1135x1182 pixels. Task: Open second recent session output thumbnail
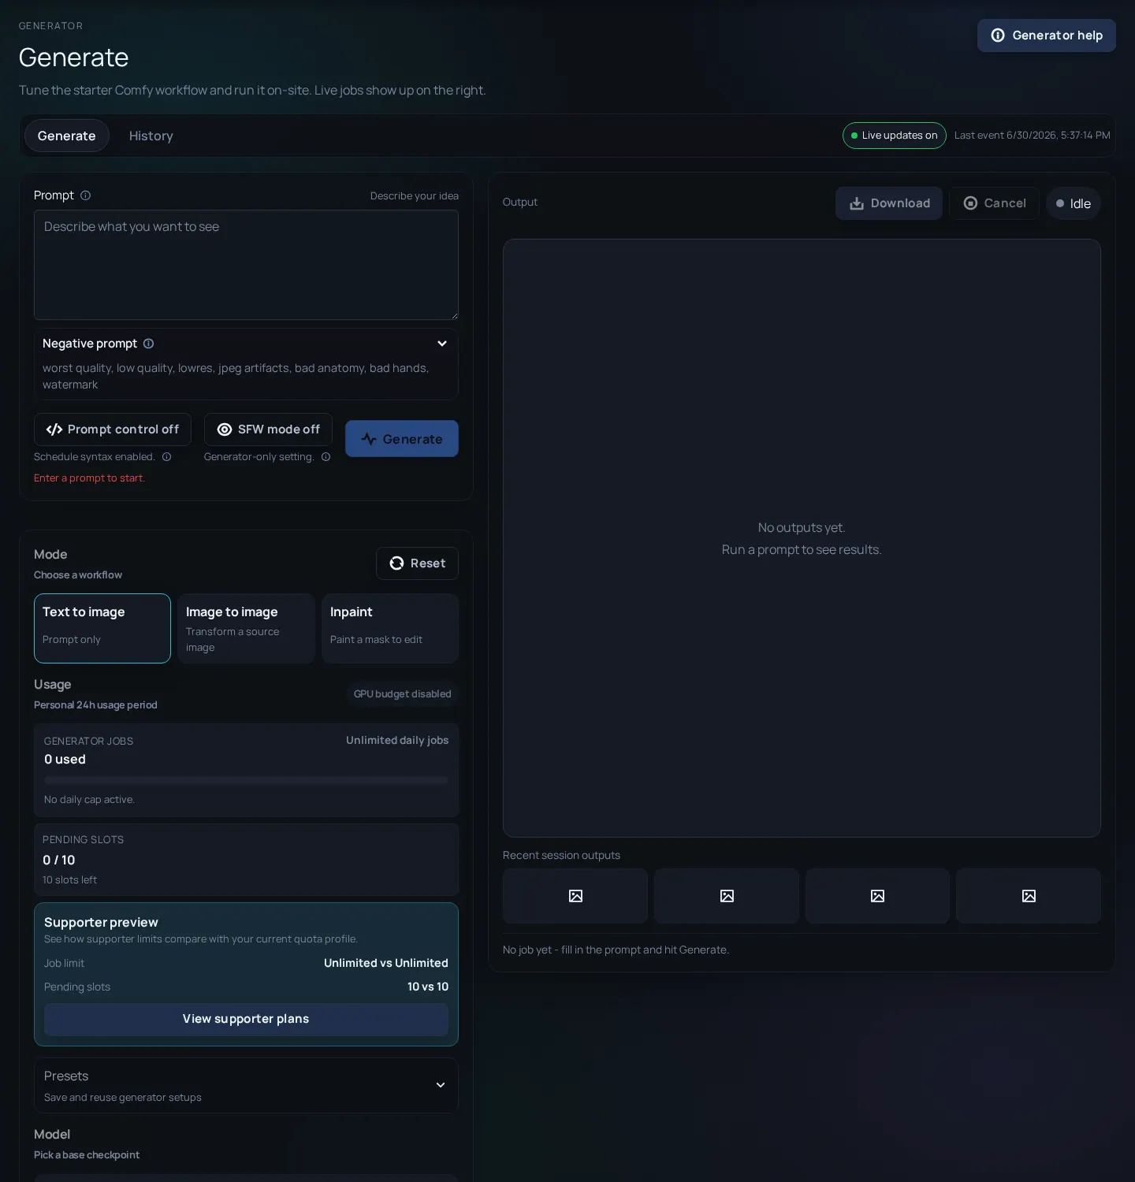[x=727, y=896]
